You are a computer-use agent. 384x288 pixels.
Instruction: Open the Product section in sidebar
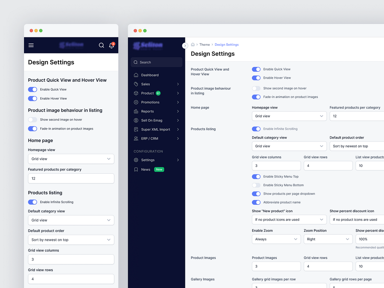click(136, 93)
